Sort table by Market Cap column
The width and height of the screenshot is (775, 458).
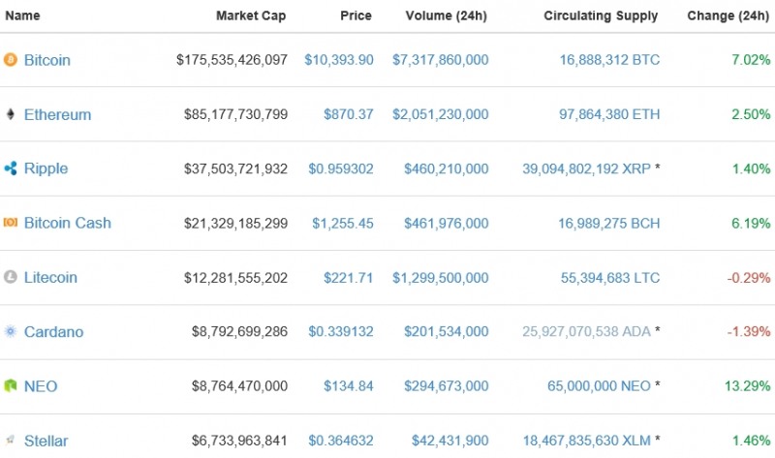251,15
